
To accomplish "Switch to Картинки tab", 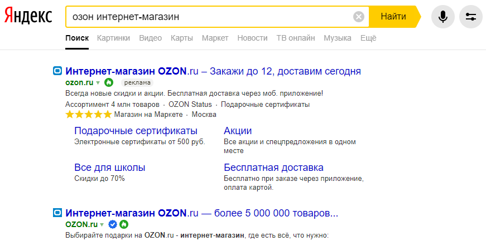I will [113, 38].
